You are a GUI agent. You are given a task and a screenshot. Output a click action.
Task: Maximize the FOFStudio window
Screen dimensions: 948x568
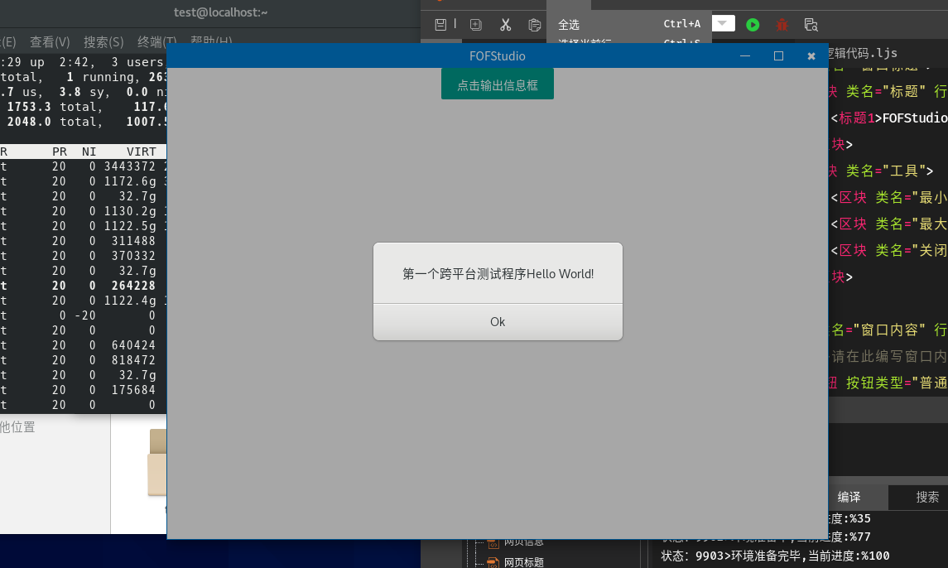pos(778,55)
